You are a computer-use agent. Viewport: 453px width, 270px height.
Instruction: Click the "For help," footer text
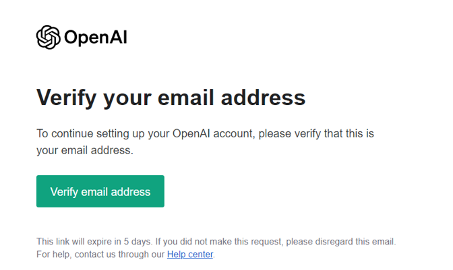point(54,255)
